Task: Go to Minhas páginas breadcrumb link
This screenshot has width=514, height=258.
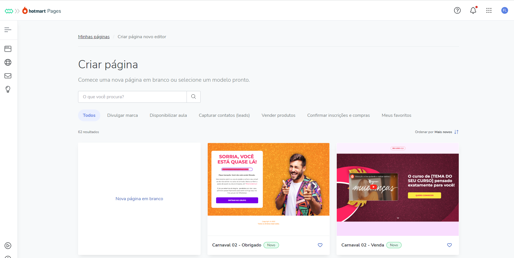Action: [94, 37]
